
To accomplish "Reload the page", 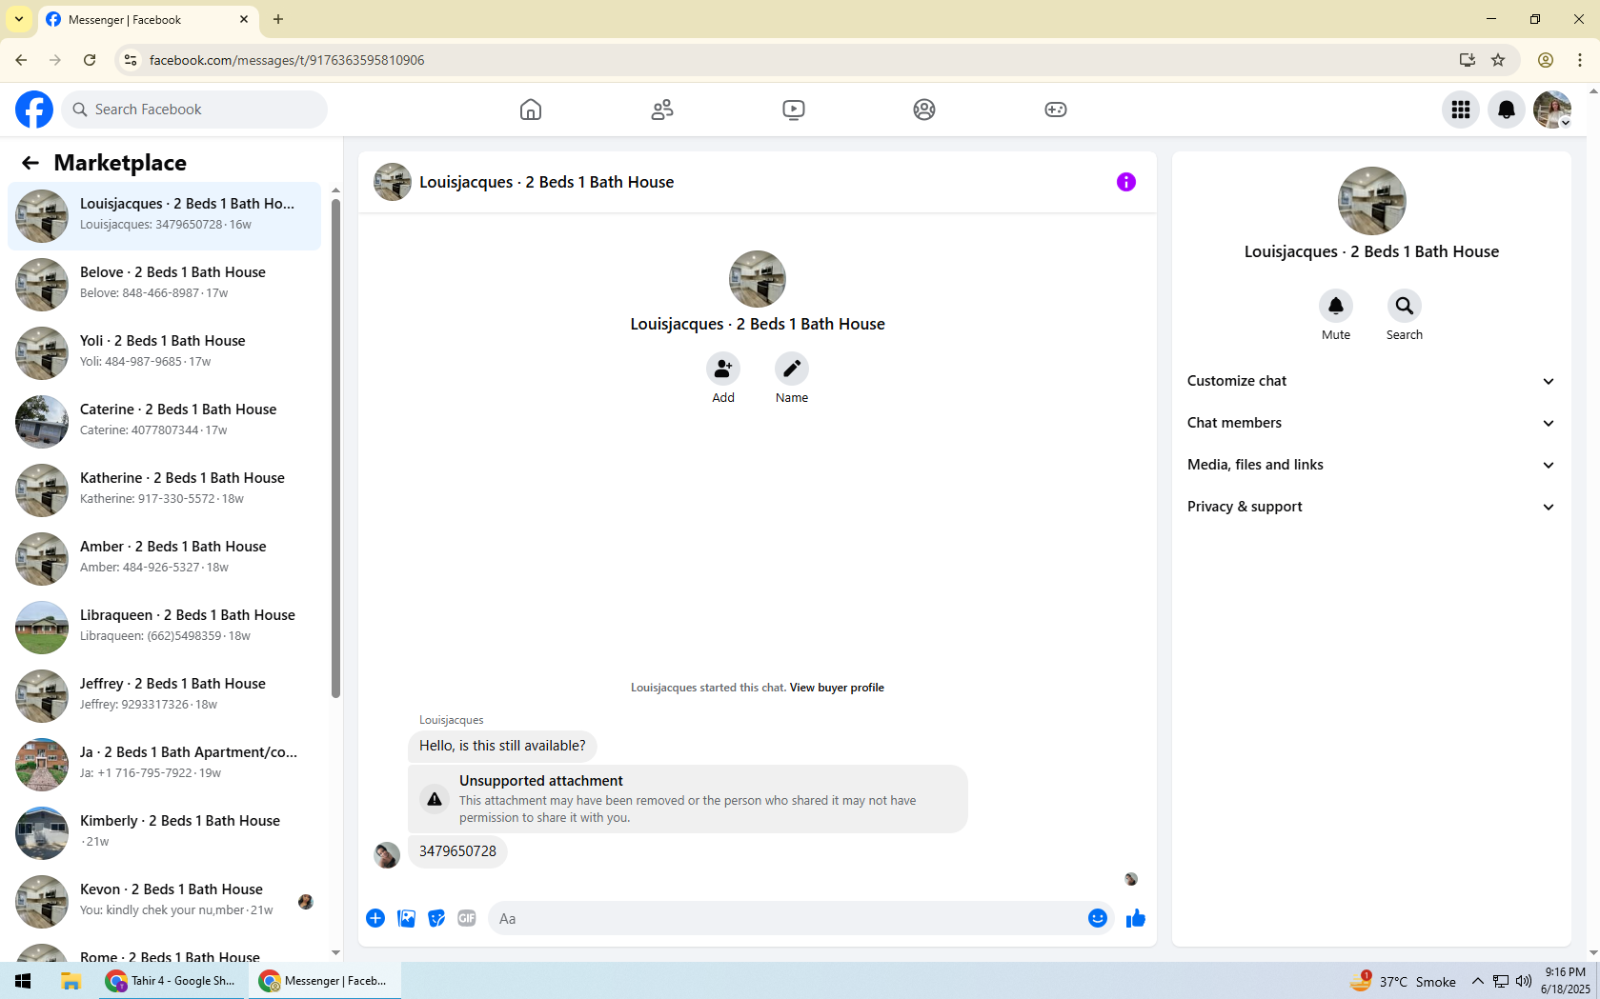I will 90,60.
